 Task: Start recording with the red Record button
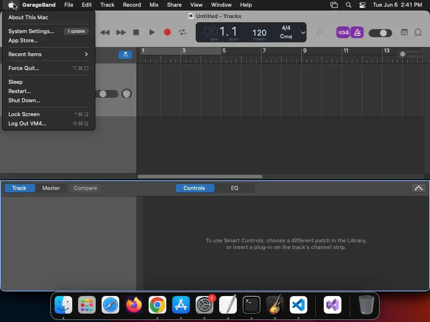[167, 32]
